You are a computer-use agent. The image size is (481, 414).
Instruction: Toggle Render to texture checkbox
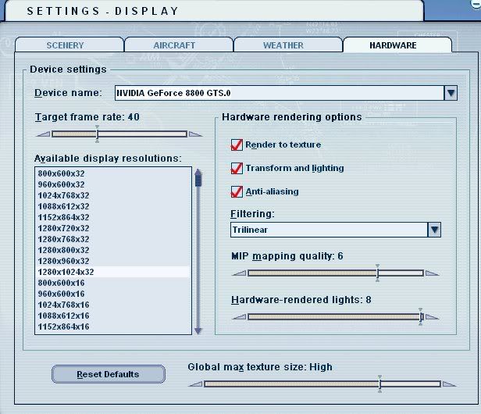point(237,145)
